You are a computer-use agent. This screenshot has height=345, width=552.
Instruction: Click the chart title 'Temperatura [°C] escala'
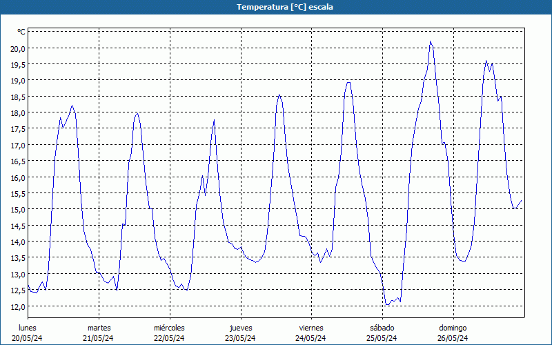click(x=284, y=7)
